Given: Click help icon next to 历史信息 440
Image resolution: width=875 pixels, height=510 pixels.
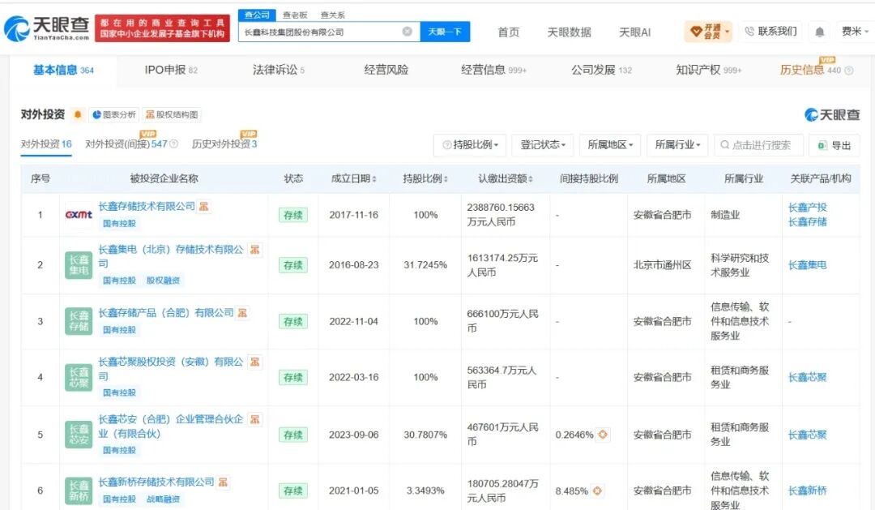Looking at the screenshot, I should 849,71.
